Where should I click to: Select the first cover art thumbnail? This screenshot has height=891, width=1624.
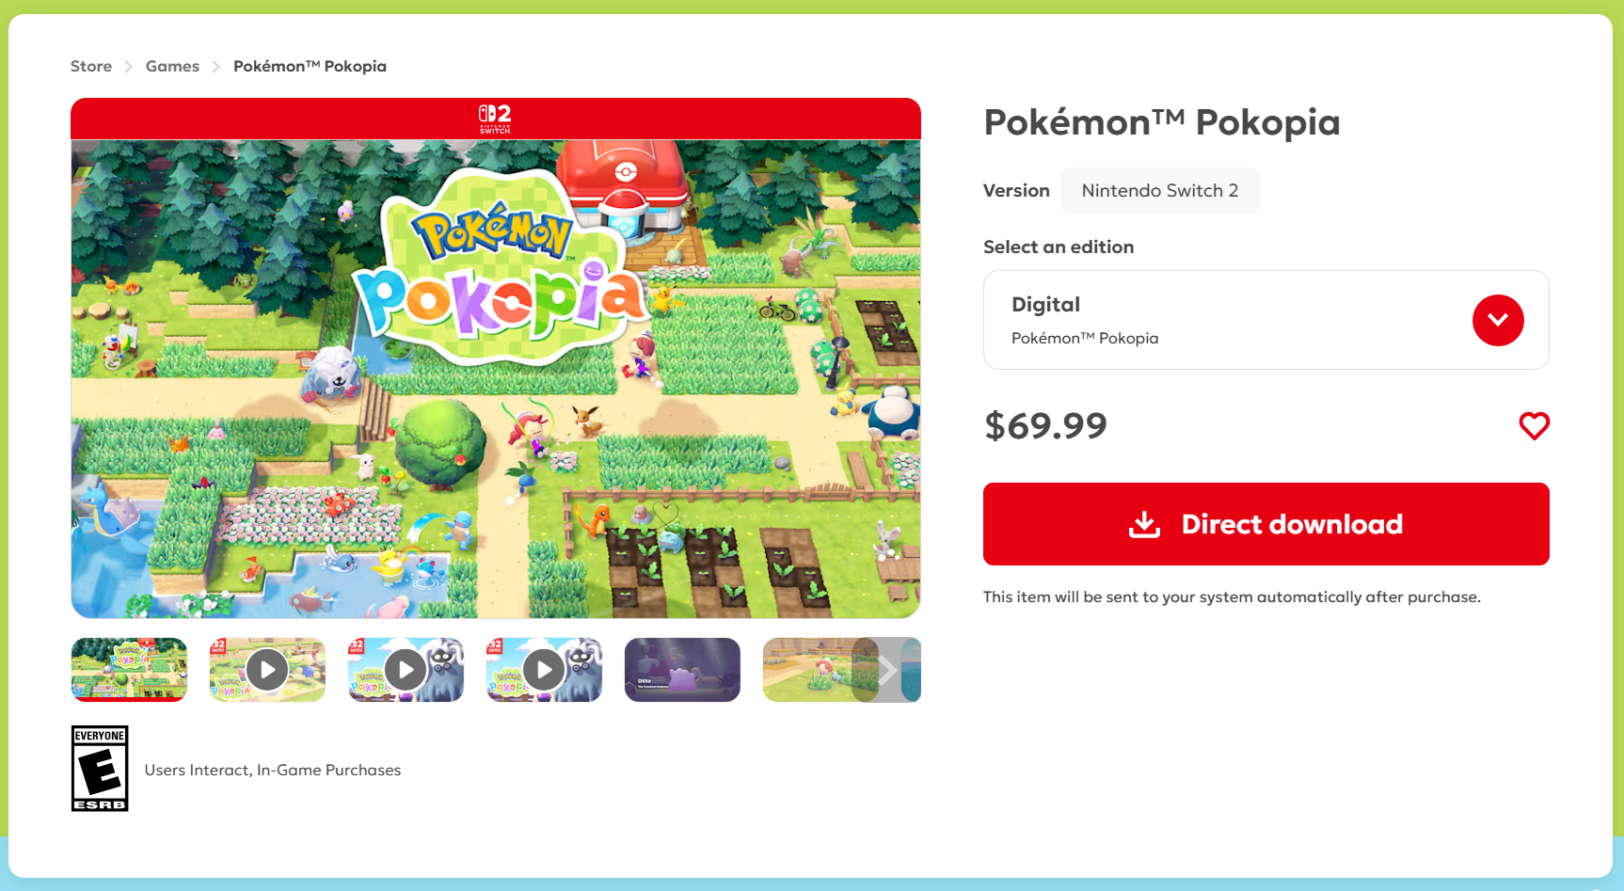click(129, 670)
